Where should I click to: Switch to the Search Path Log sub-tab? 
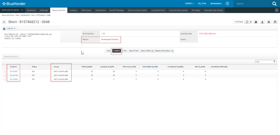pyautogui.click(x=147, y=51)
